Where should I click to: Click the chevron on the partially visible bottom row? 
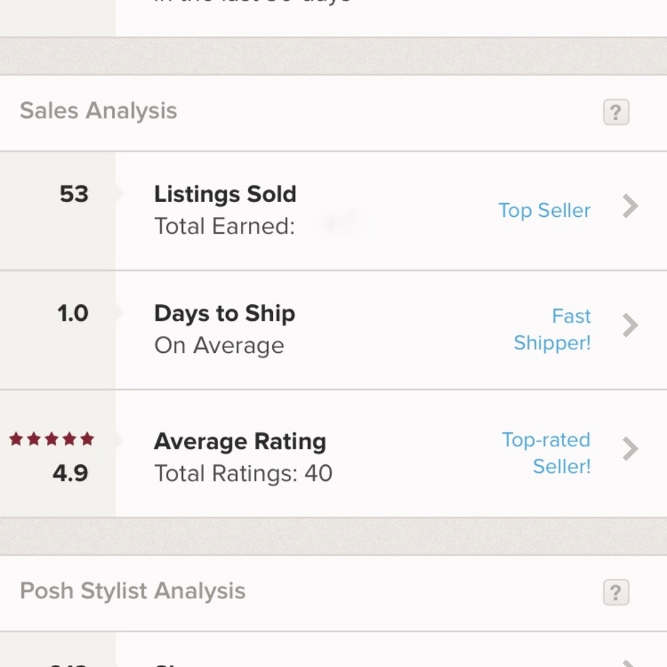point(630,664)
